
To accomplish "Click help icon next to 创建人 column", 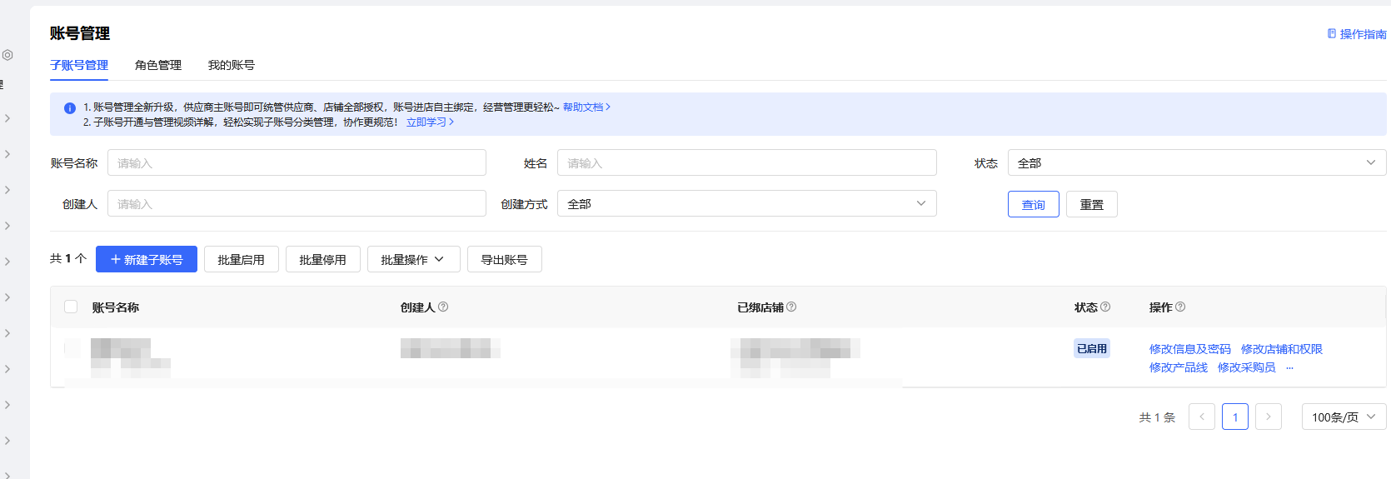I will (443, 307).
